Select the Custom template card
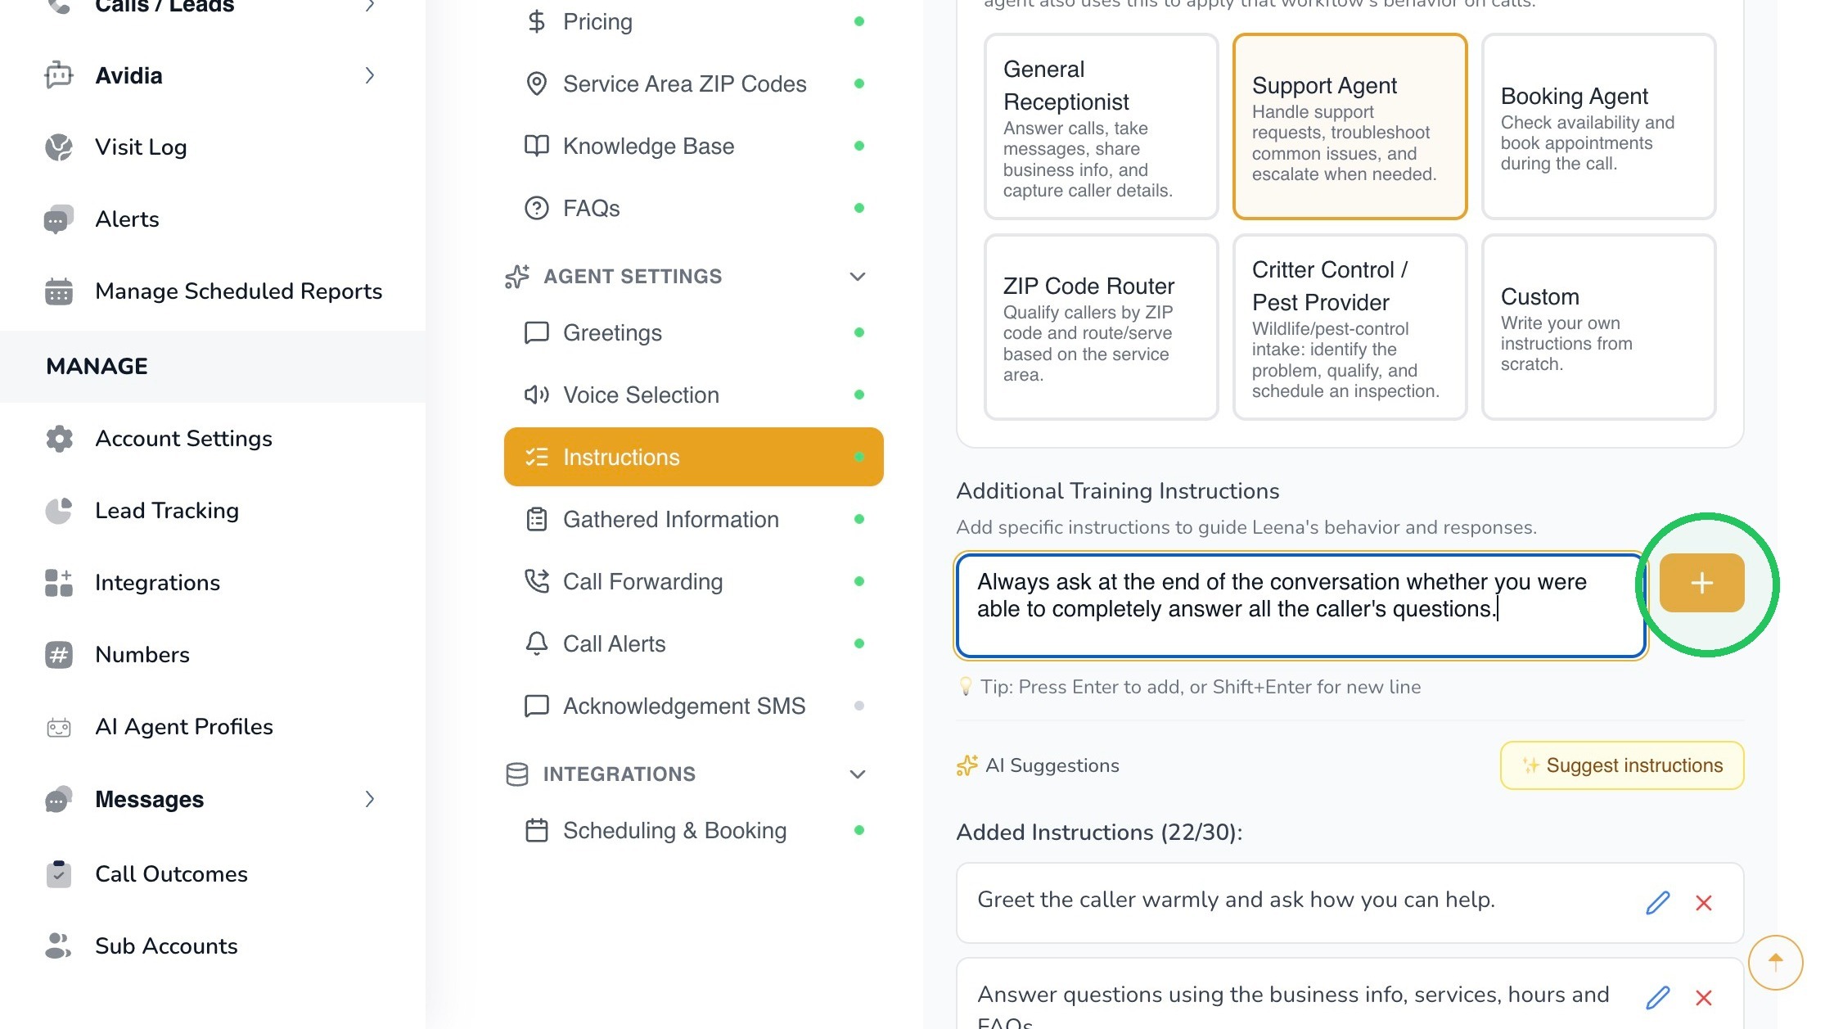This screenshot has width=1843, height=1029. (x=1598, y=327)
